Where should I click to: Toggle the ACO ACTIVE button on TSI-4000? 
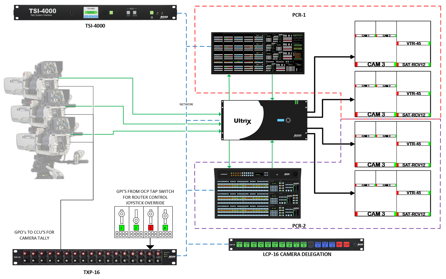tap(135, 13)
